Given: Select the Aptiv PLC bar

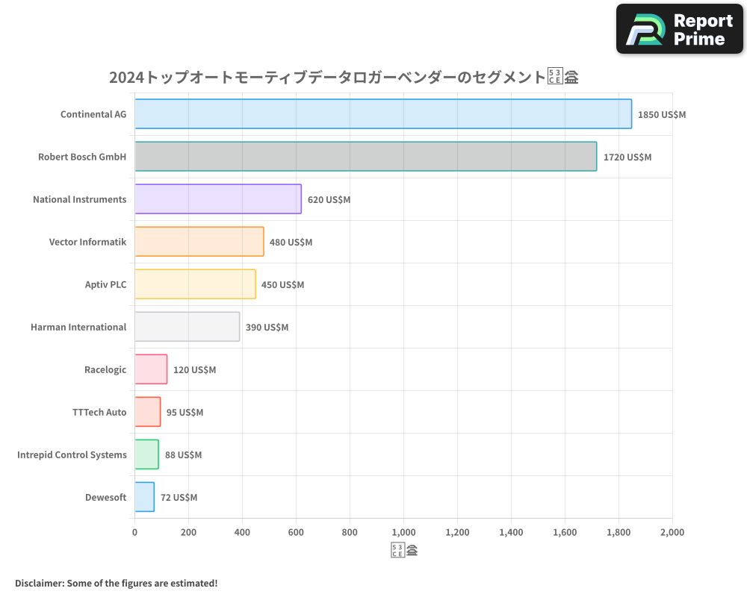Looking at the screenshot, I should pyautogui.click(x=194, y=284).
